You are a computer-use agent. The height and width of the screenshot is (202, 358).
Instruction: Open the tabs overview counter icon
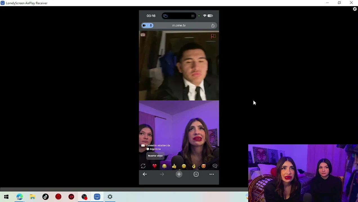[196, 174]
